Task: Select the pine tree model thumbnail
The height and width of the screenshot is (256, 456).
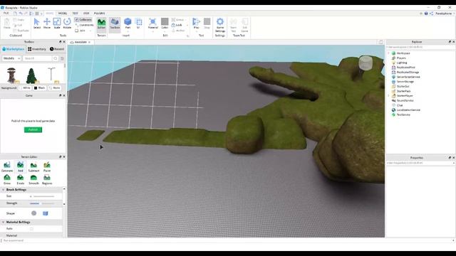Action: (31, 75)
